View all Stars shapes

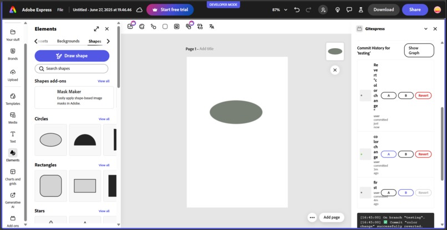click(x=104, y=211)
